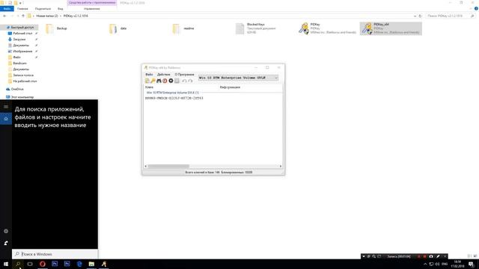Open the Backup folder in Explorer
Screen dimensions: 479x269
[x=57, y=28]
